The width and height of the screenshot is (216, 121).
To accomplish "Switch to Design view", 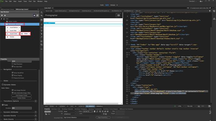I will point(113,5).
